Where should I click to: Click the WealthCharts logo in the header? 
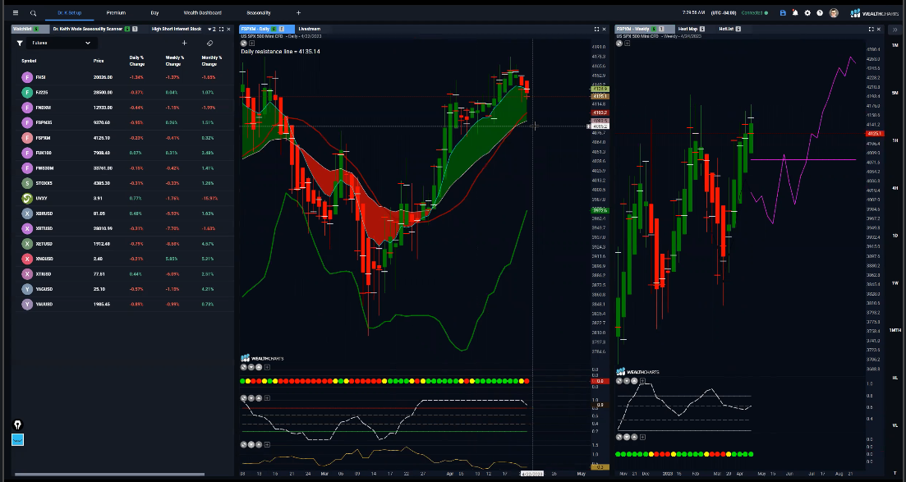tap(876, 12)
